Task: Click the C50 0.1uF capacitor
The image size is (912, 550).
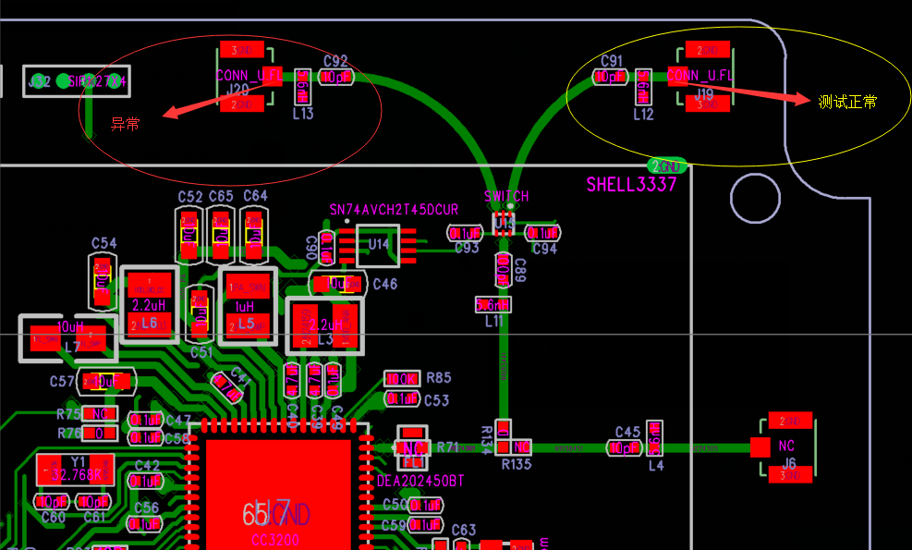Action: (x=425, y=506)
